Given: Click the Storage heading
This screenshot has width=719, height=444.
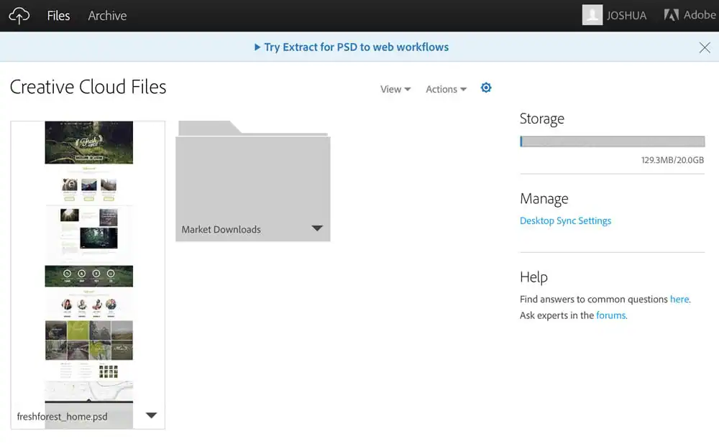Looking at the screenshot, I should [x=542, y=119].
